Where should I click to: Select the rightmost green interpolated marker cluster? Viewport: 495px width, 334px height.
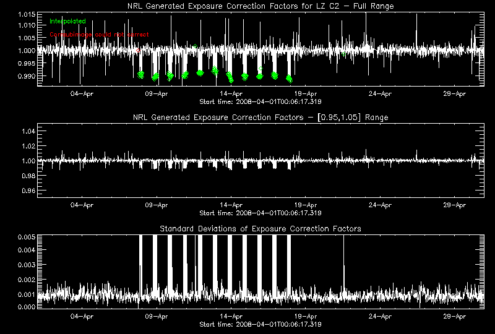289,79
